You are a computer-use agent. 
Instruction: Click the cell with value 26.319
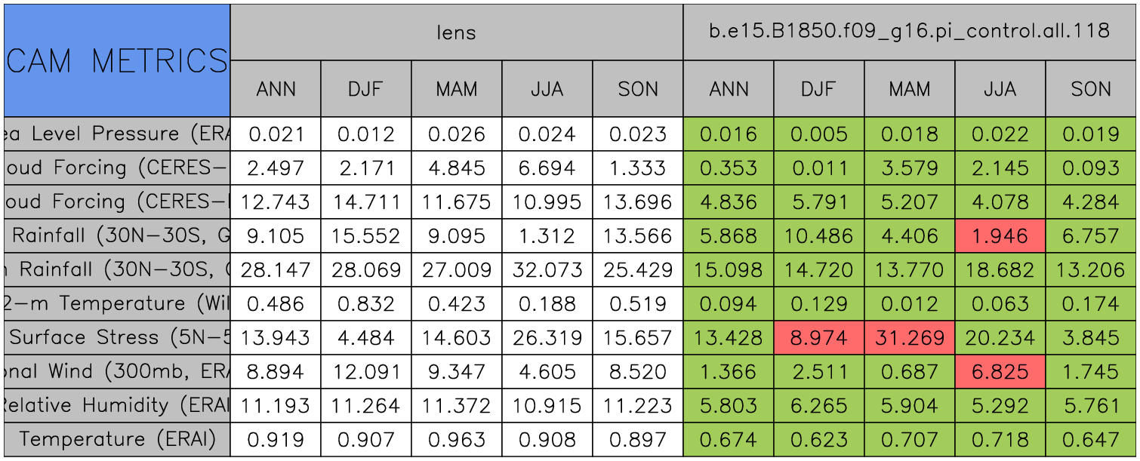point(547,338)
